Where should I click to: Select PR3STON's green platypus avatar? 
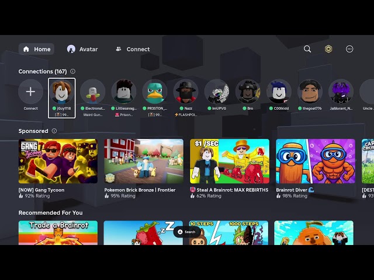tap(155, 92)
